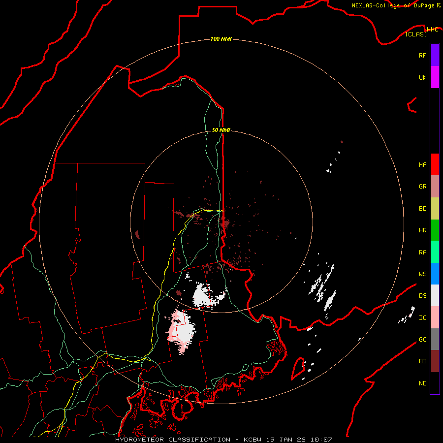Click the BI brown legend swatch

point(435,361)
